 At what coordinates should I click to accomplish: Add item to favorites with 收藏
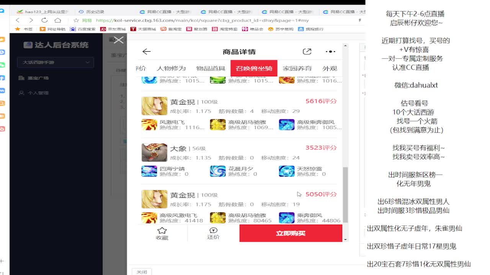pyautogui.click(x=162, y=233)
